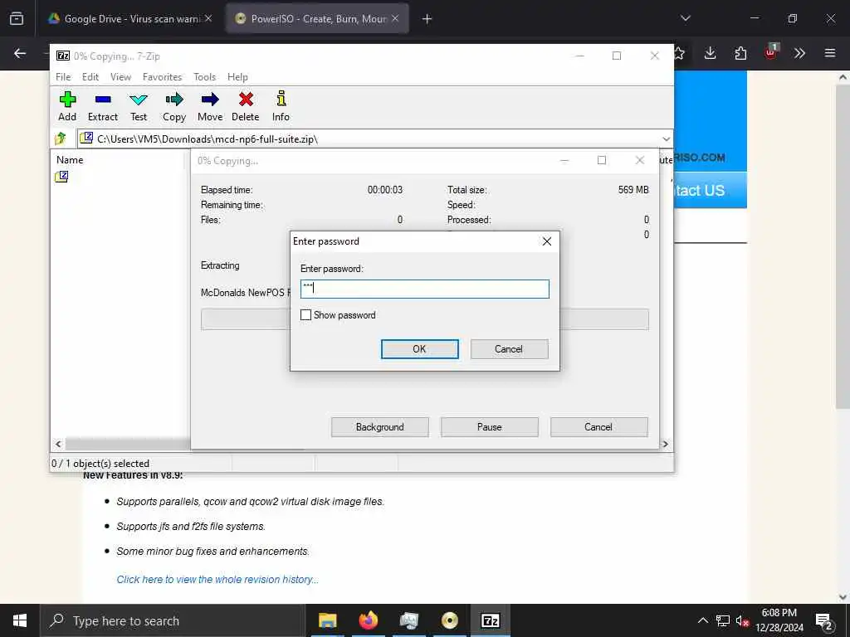Image resolution: width=850 pixels, height=637 pixels.
Task: Click the horizontal scrollbar in file list
Action: click(127, 445)
